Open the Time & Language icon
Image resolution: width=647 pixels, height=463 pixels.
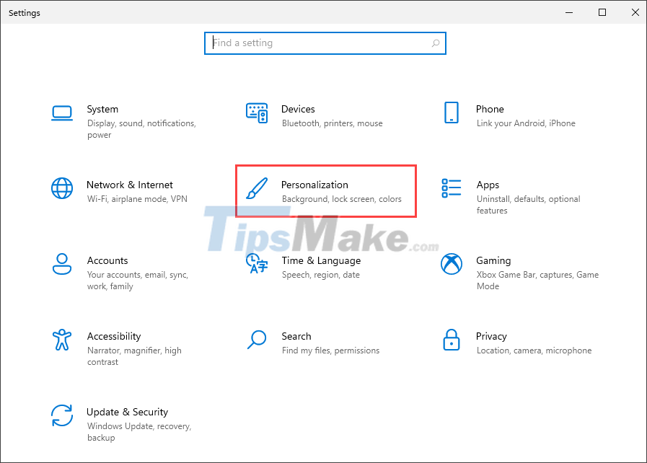click(257, 264)
